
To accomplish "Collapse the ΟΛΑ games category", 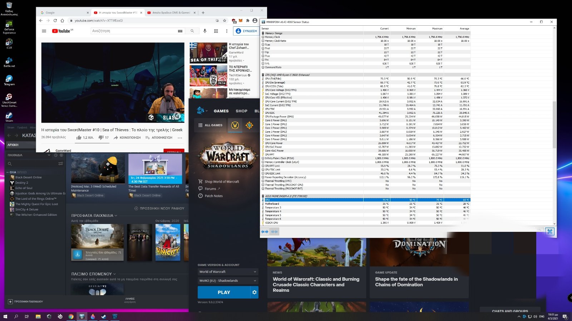I will pyautogui.click(x=8, y=172).
